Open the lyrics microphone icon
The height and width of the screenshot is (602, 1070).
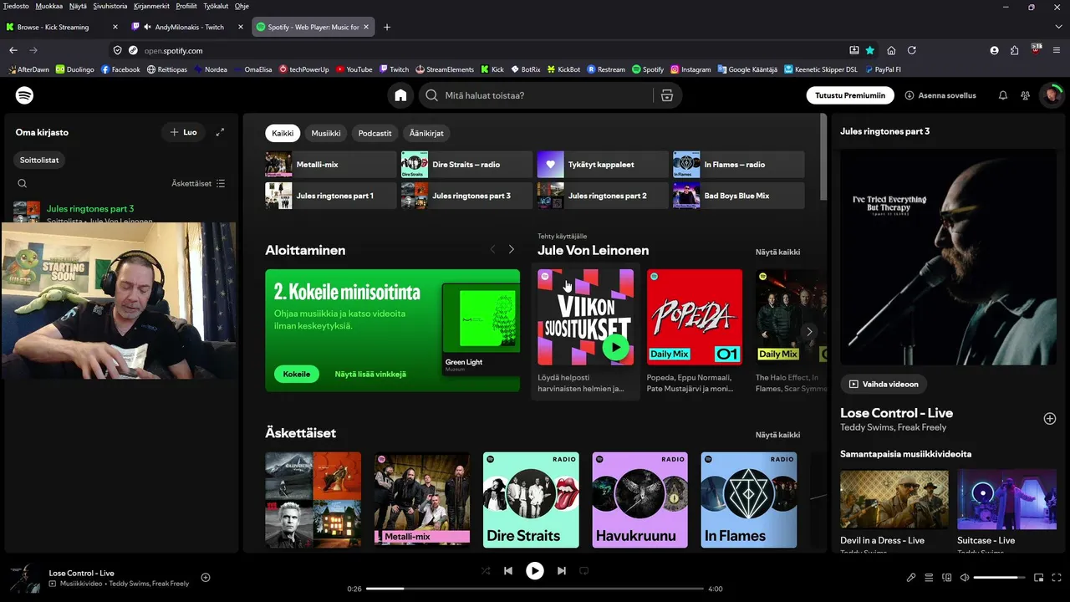911,577
